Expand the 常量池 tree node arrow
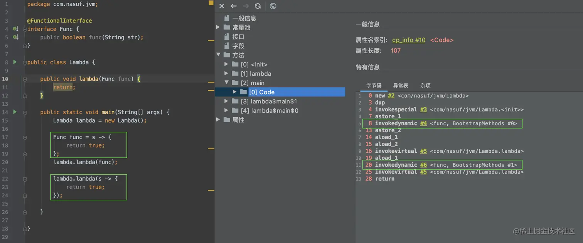The width and height of the screenshot is (583, 243). tap(218, 27)
